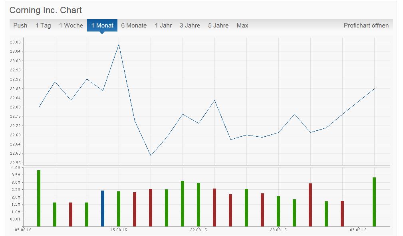The width and height of the screenshot is (403, 236).
Task: Click the 05.08.16 date label
Action: (x=23, y=230)
